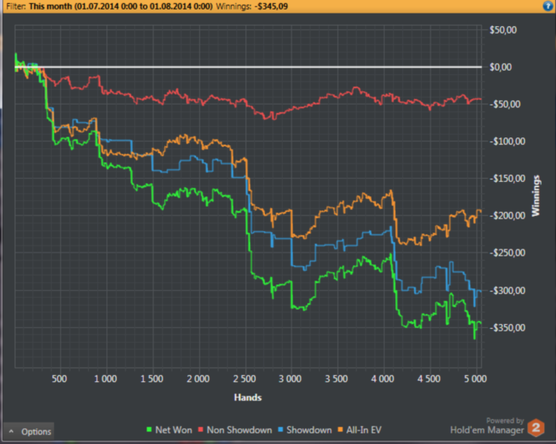Click the -$100,00 y-axis label
The width and height of the screenshot is (556, 444).
tap(508, 141)
